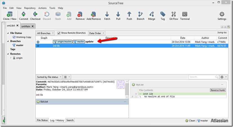Create a branch with Branch icon
This screenshot has width=233, height=127.
[140, 16]
